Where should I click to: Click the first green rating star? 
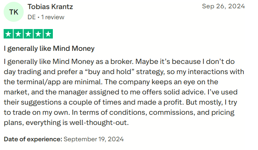pos(8,35)
